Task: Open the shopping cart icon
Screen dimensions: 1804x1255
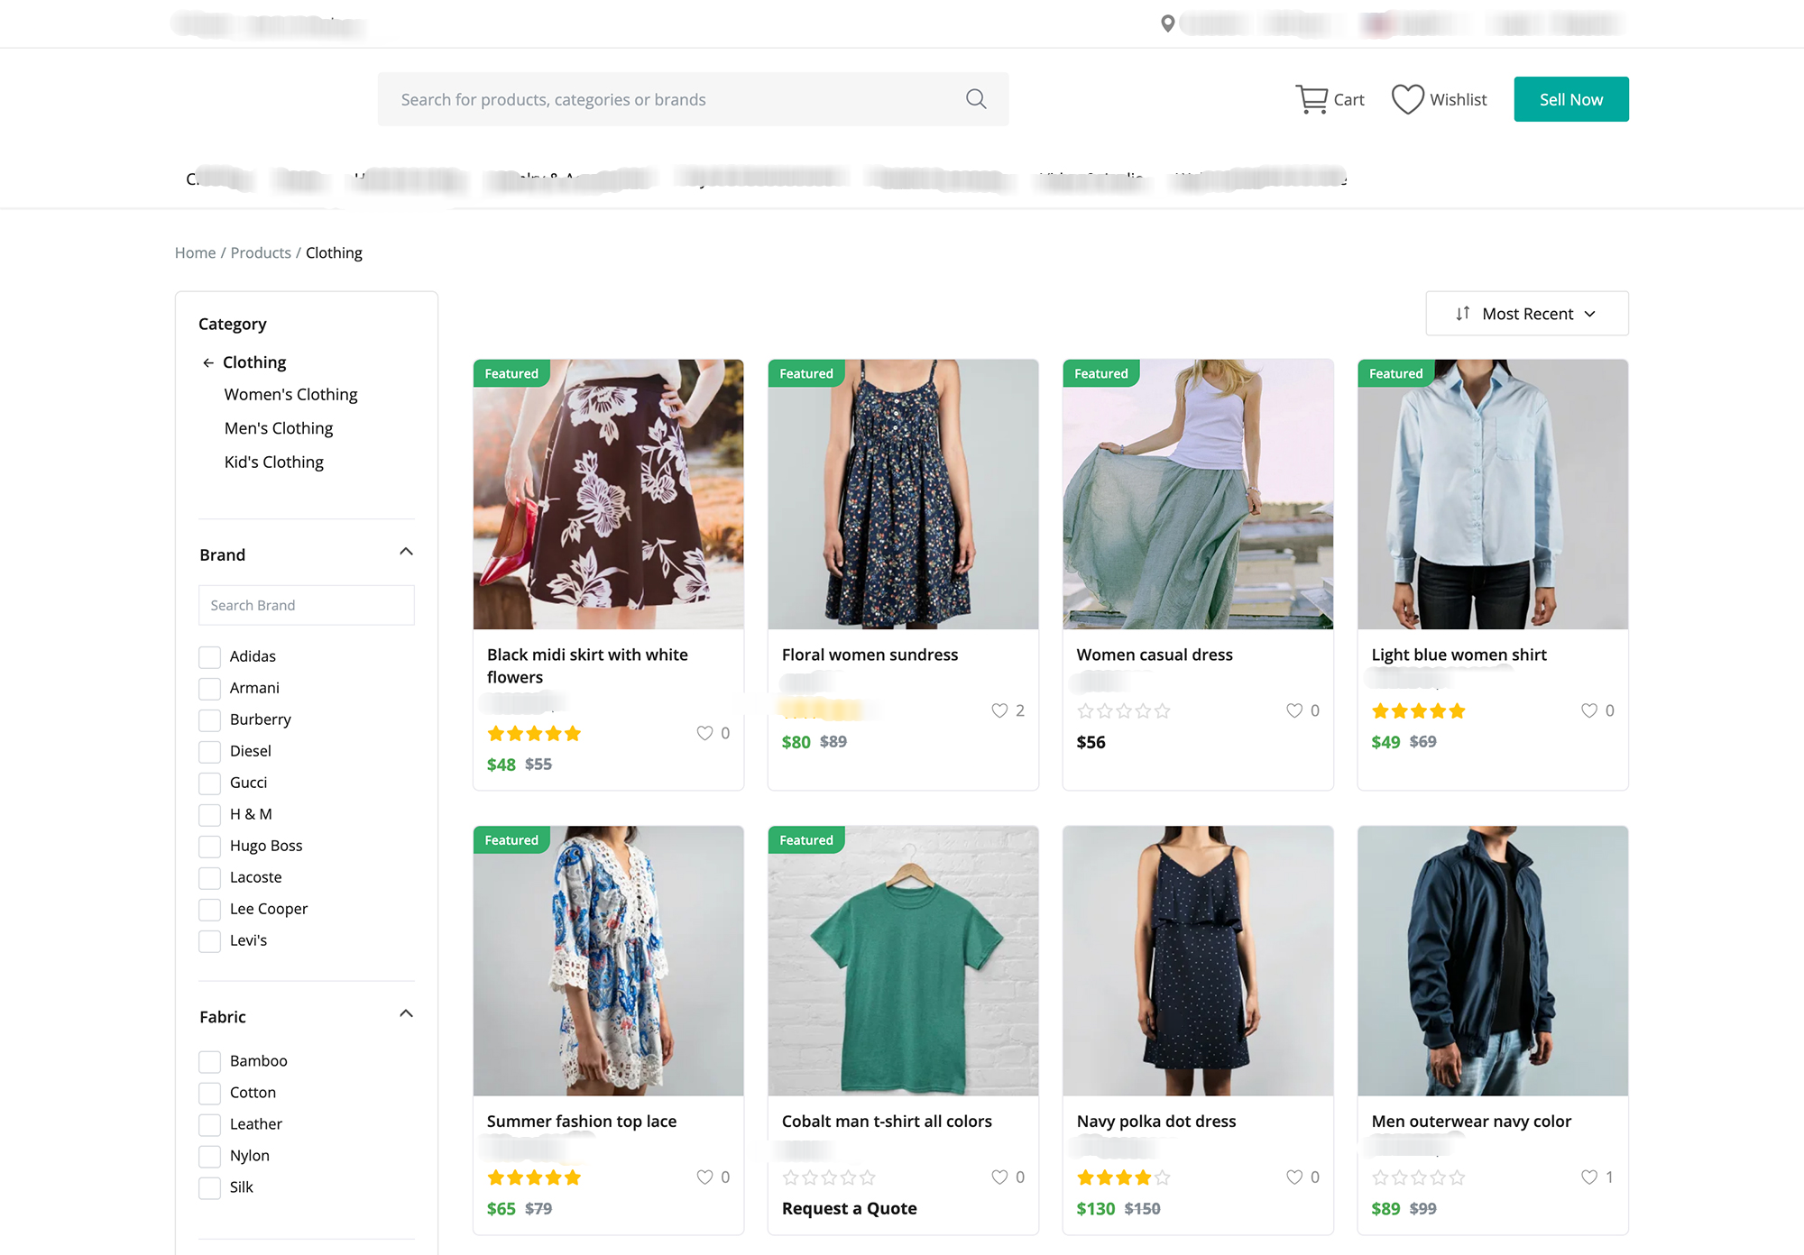Action: tap(1311, 99)
